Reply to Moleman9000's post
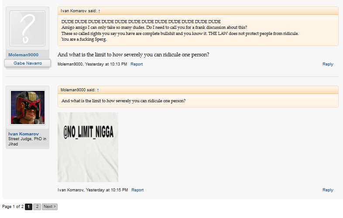Viewport: 343px width, 218px height. pyautogui.click(x=328, y=64)
